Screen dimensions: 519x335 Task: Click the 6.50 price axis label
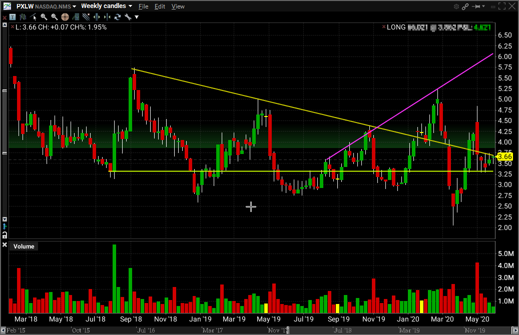click(x=505, y=35)
